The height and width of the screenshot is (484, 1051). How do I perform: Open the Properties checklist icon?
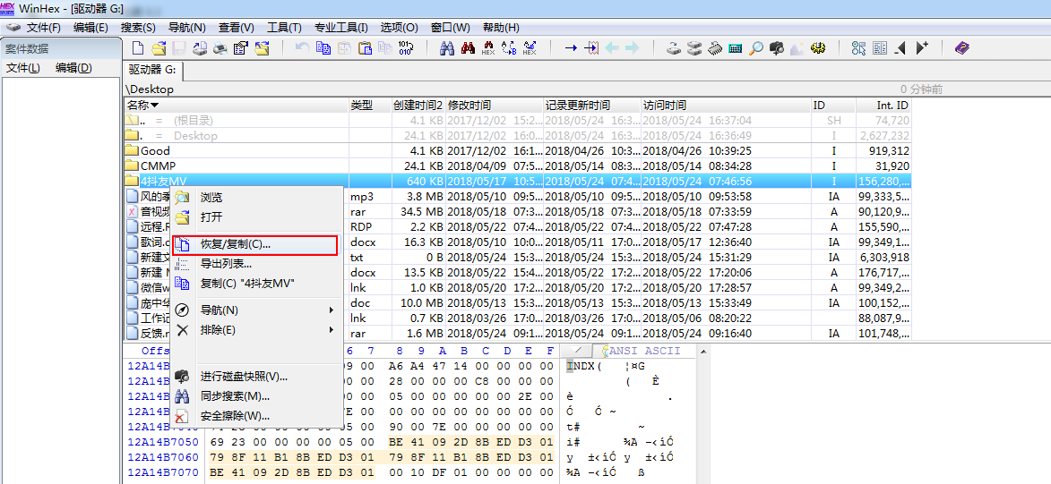pos(241,48)
